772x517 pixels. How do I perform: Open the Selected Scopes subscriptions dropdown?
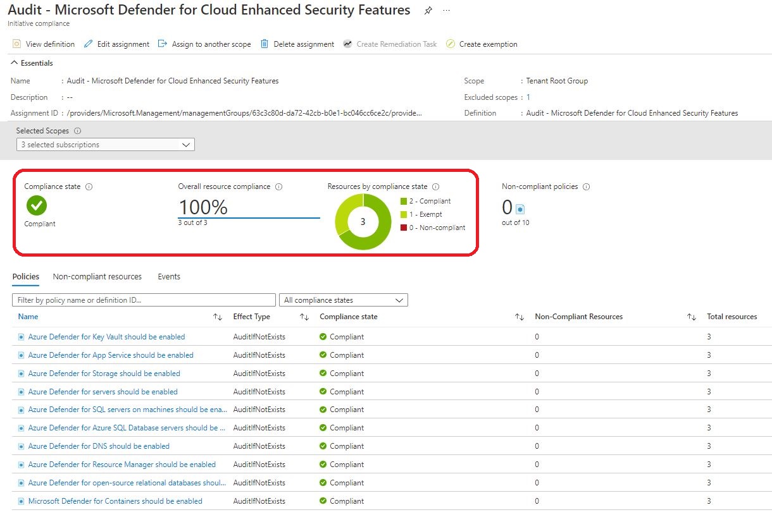coord(106,145)
